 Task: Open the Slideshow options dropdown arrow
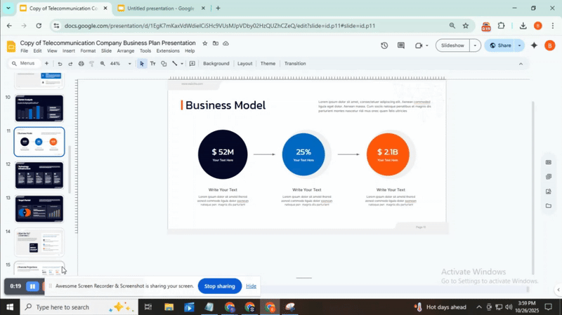point(475,46)
